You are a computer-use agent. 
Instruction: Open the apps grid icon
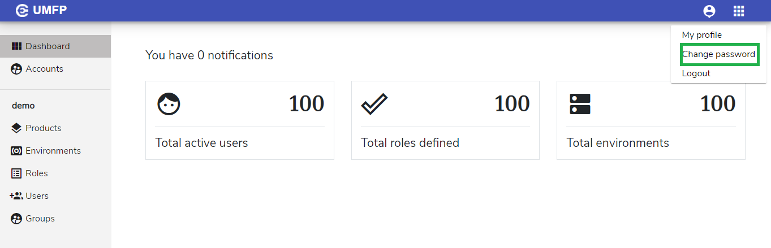tap(739, 11)
